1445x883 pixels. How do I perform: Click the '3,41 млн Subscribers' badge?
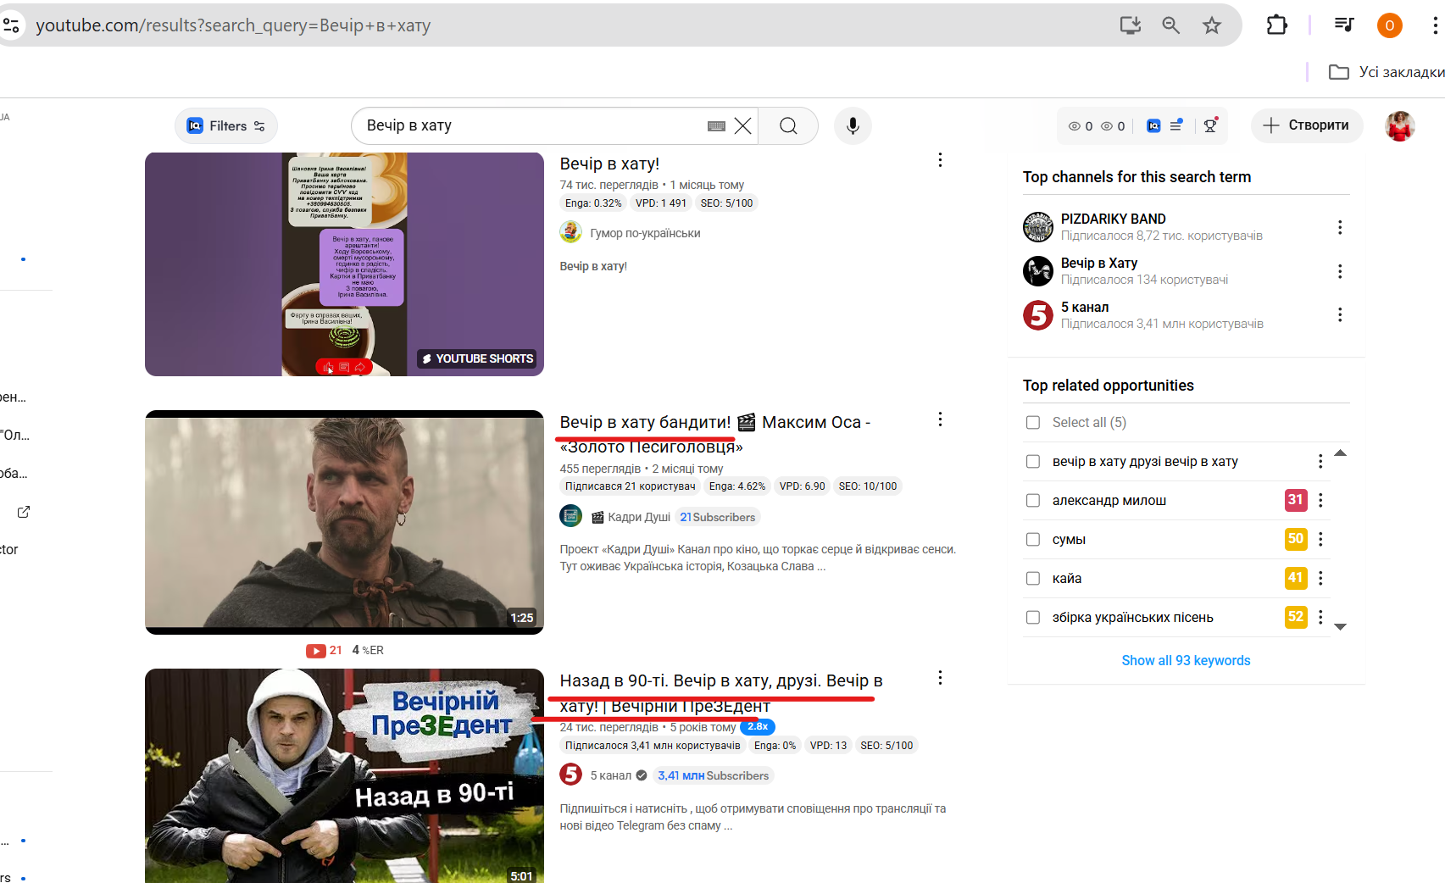pyautogui.click(x=714, y=775)
